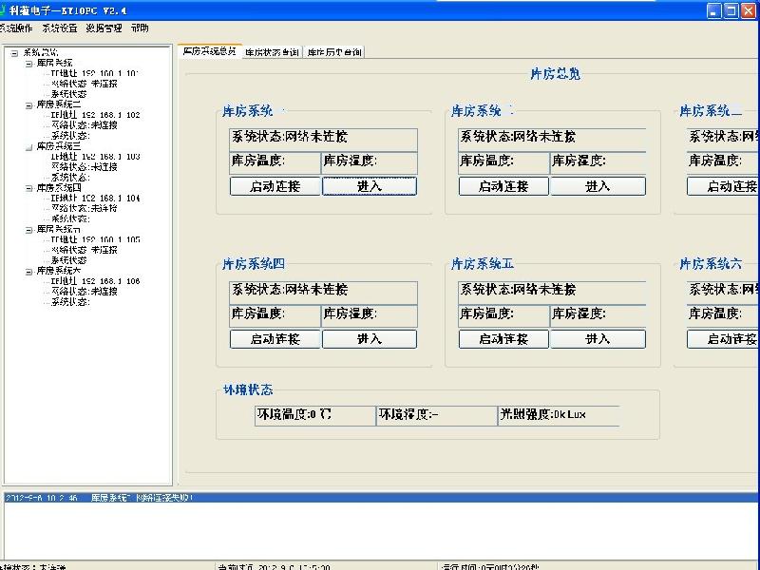Click 库房温度 field in 库房系统四 panel
Screen dimensions: 760x570
pyautogui.click(x=275, y=315)
